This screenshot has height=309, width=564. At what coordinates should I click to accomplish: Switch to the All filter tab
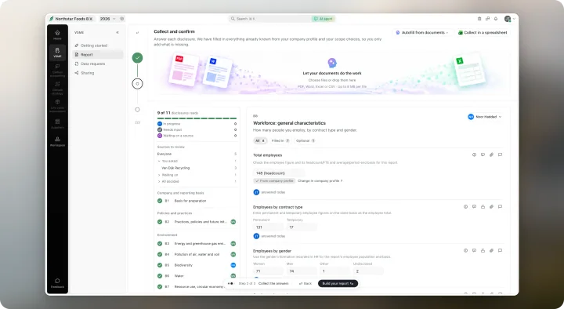260,141
